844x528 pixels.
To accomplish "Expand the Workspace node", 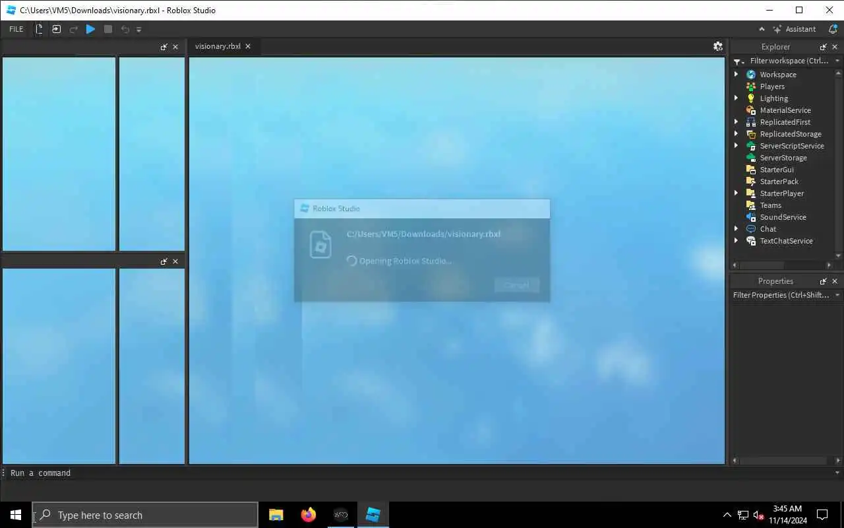I will pos(737,75).
